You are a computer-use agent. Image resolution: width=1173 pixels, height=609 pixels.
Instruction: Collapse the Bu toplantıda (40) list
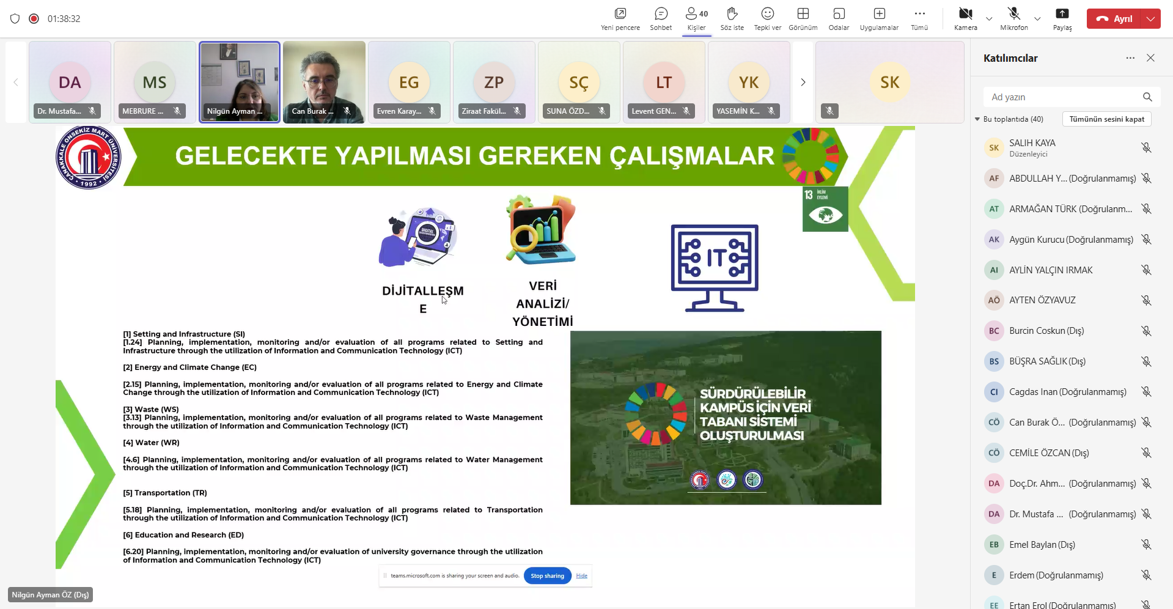coord(977,119)
